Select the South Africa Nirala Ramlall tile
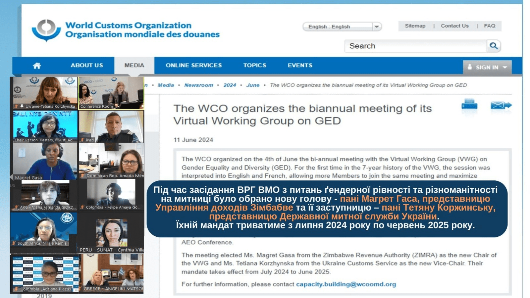The width and height of the screenshot is (530, 298). coord(44,229)
